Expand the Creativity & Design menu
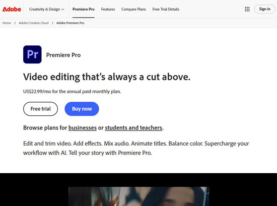Image resolution: width=277 pixels, height=206 pixels. tap(47, 9)
